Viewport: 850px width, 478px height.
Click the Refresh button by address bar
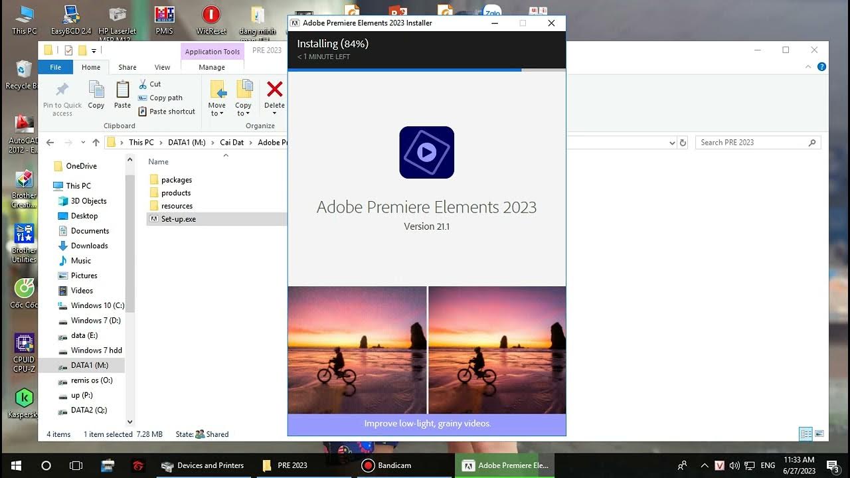tap(683, 142)
